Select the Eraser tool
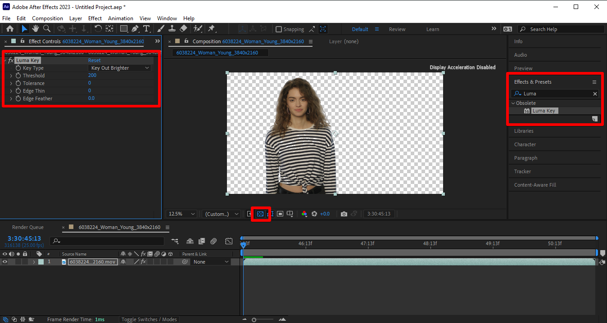 click(183, 29)
